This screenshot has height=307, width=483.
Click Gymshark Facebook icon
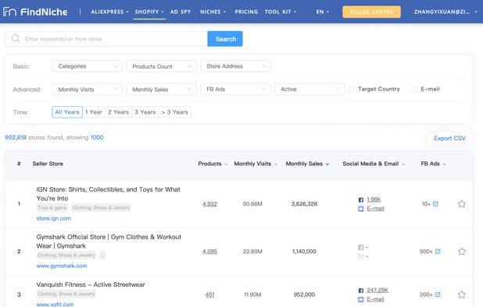click(x=361, y=247)
